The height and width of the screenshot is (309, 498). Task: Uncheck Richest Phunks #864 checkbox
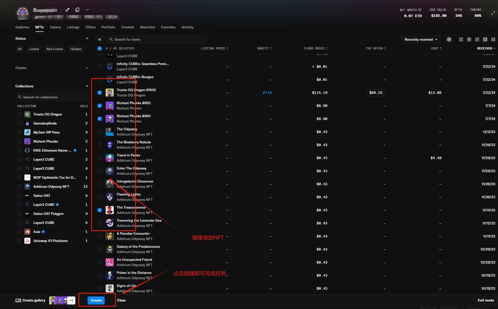[100, 119]
